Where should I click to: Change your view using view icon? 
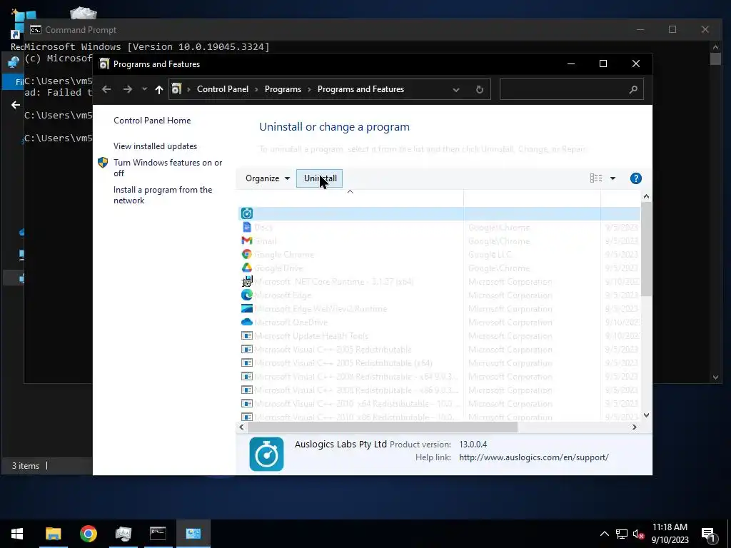point(596,178)
